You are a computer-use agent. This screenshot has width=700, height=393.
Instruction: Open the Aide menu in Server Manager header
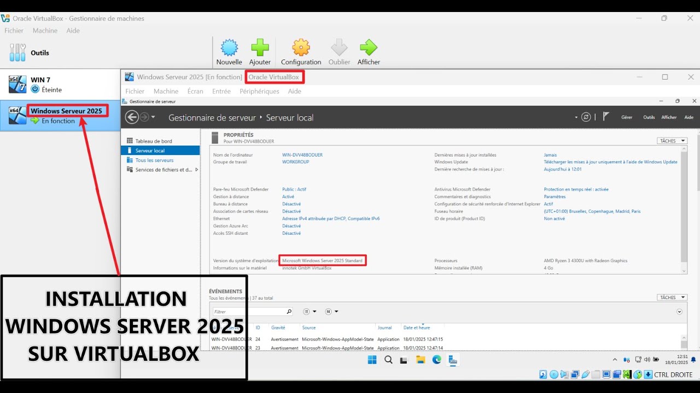(689, 117)
